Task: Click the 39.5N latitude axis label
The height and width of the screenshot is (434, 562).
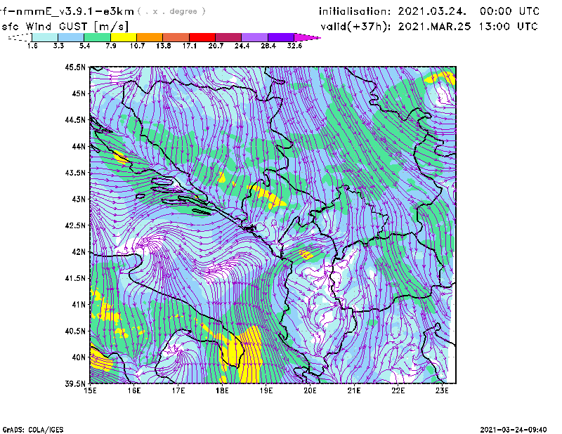Action: point(75,384)
